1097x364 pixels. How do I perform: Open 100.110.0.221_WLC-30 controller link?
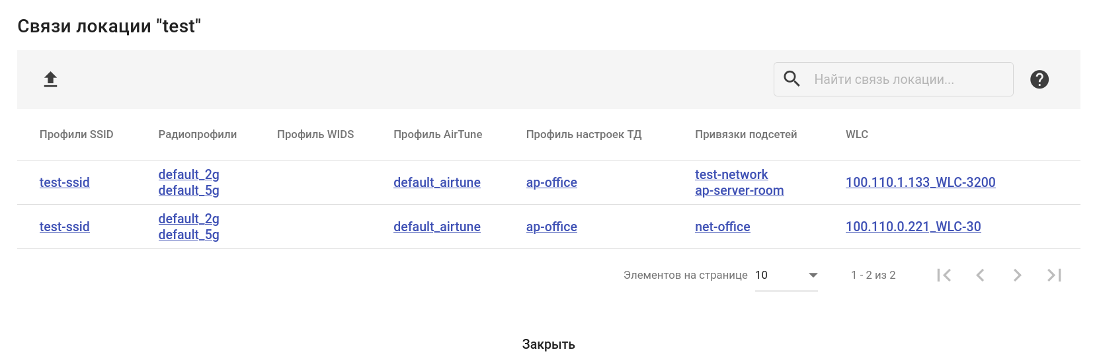[x=913, y=227]
